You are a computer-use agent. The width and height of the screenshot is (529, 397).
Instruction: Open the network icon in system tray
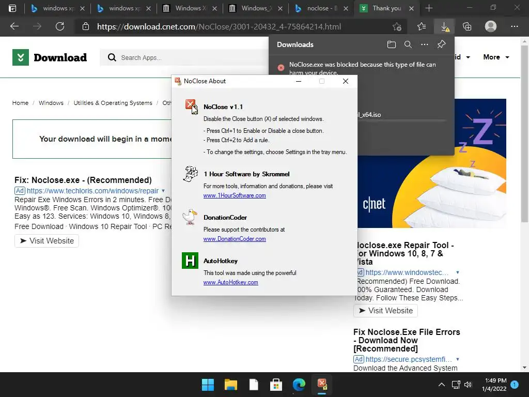point(456,385)
